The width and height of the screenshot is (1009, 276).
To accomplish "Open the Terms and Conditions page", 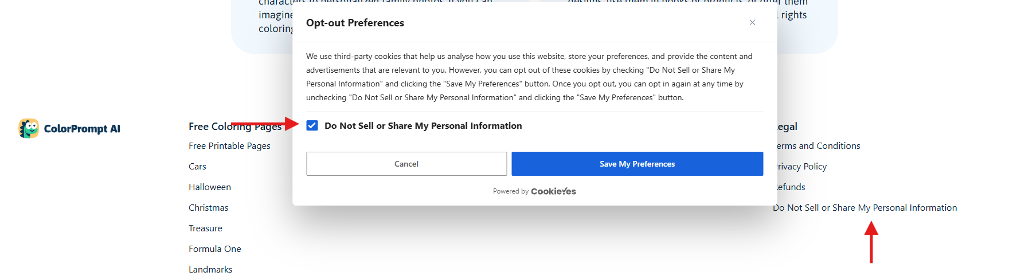I will [x=820, y=146].
